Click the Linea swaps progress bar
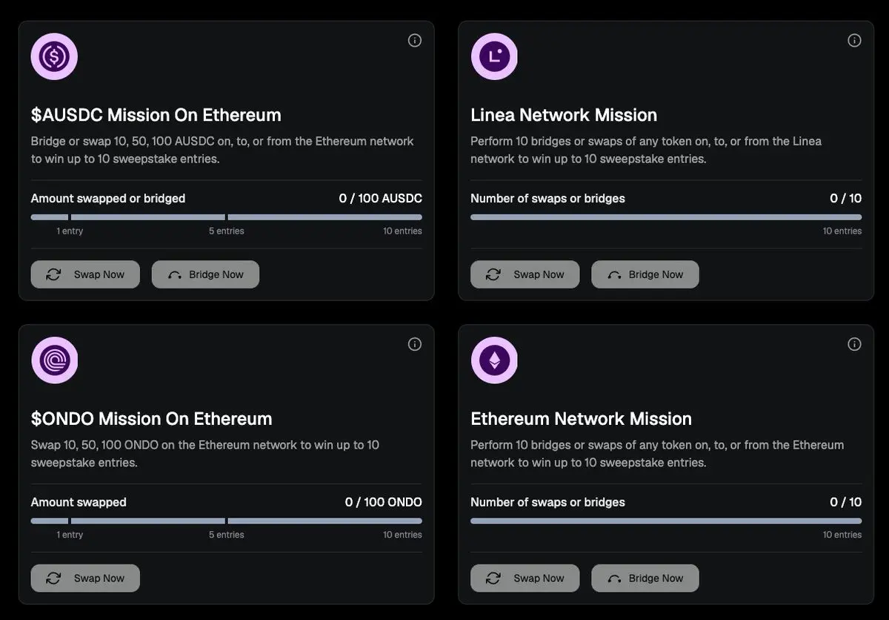Viewport: 889px width, 620px height. 666,217
